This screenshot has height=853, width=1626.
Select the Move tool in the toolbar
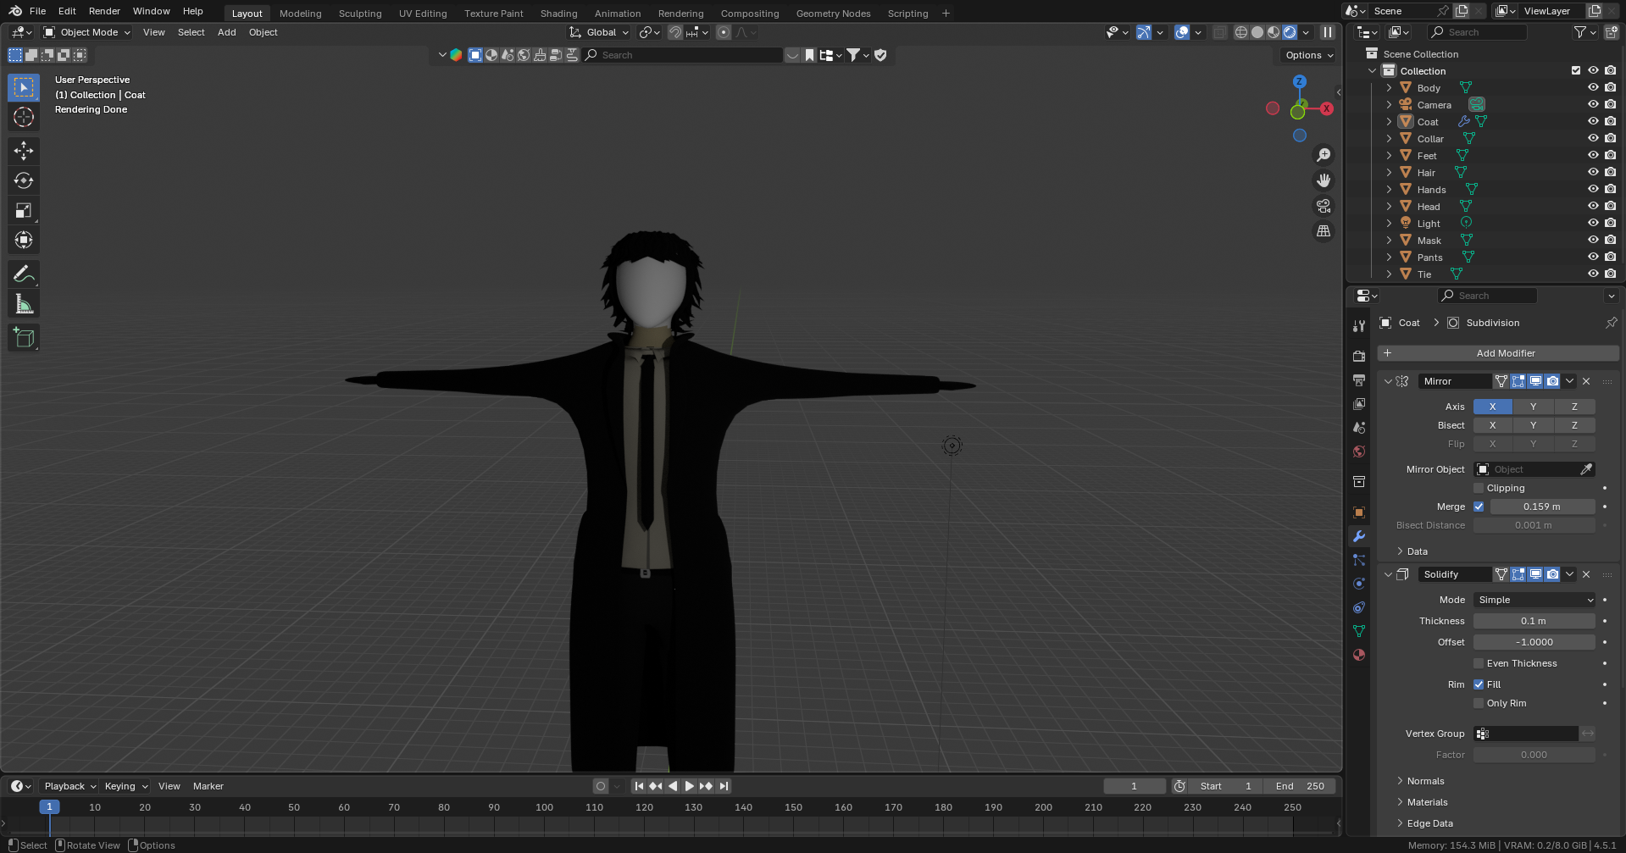coord(24,151)
